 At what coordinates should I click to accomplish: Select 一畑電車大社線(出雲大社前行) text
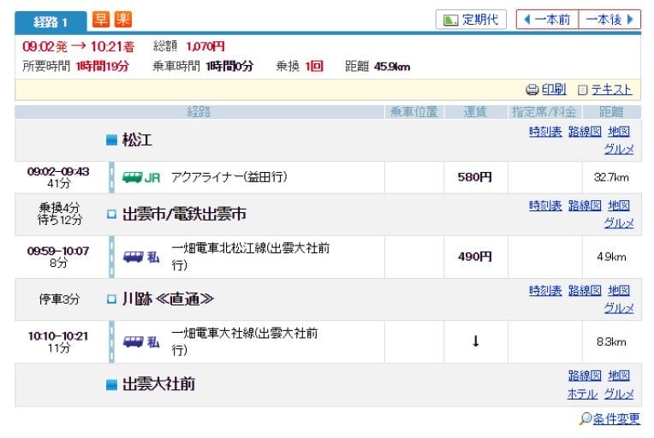point(245,341)
